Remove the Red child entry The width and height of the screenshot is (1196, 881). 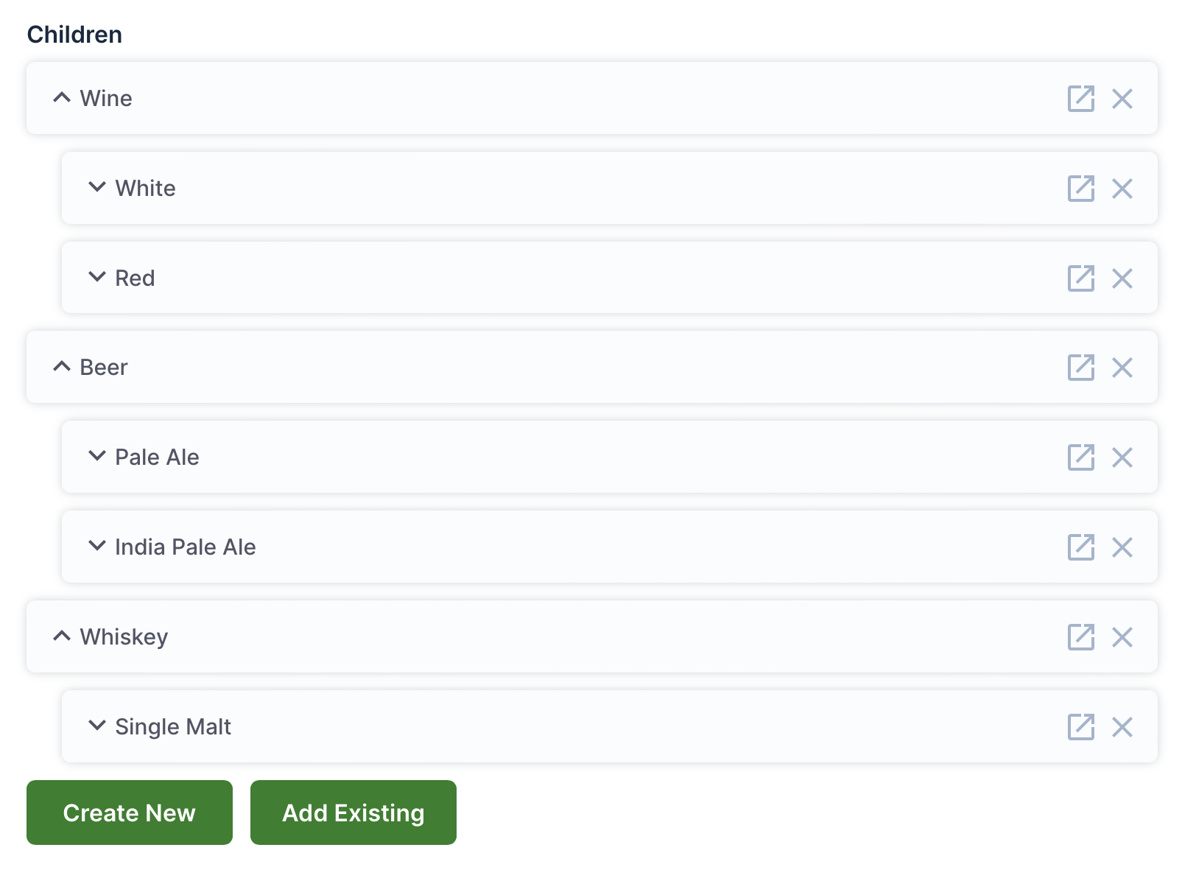coord(1122,278)
